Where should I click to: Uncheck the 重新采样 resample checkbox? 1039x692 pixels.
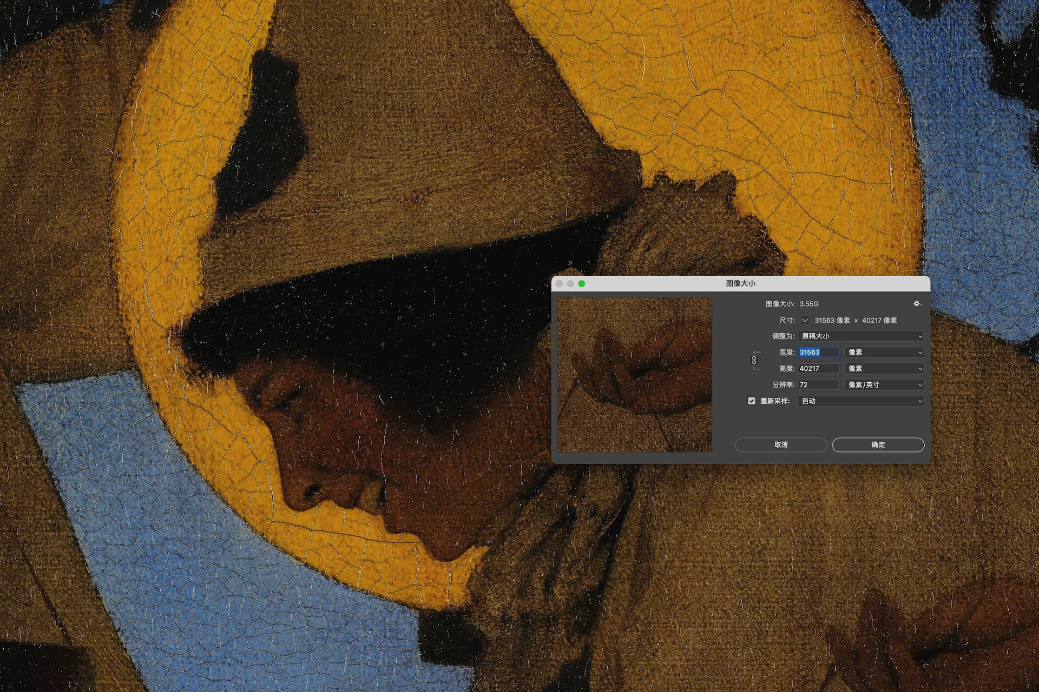752,401
